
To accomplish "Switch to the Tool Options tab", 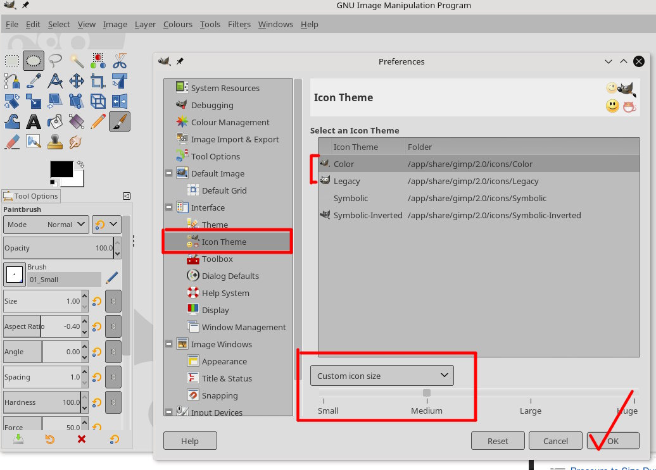I will pos(31,196).
